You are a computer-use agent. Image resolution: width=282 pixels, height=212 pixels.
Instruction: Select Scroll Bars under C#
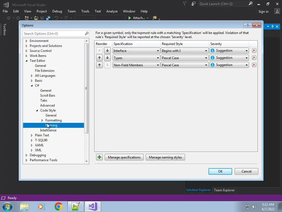(48, 95)
